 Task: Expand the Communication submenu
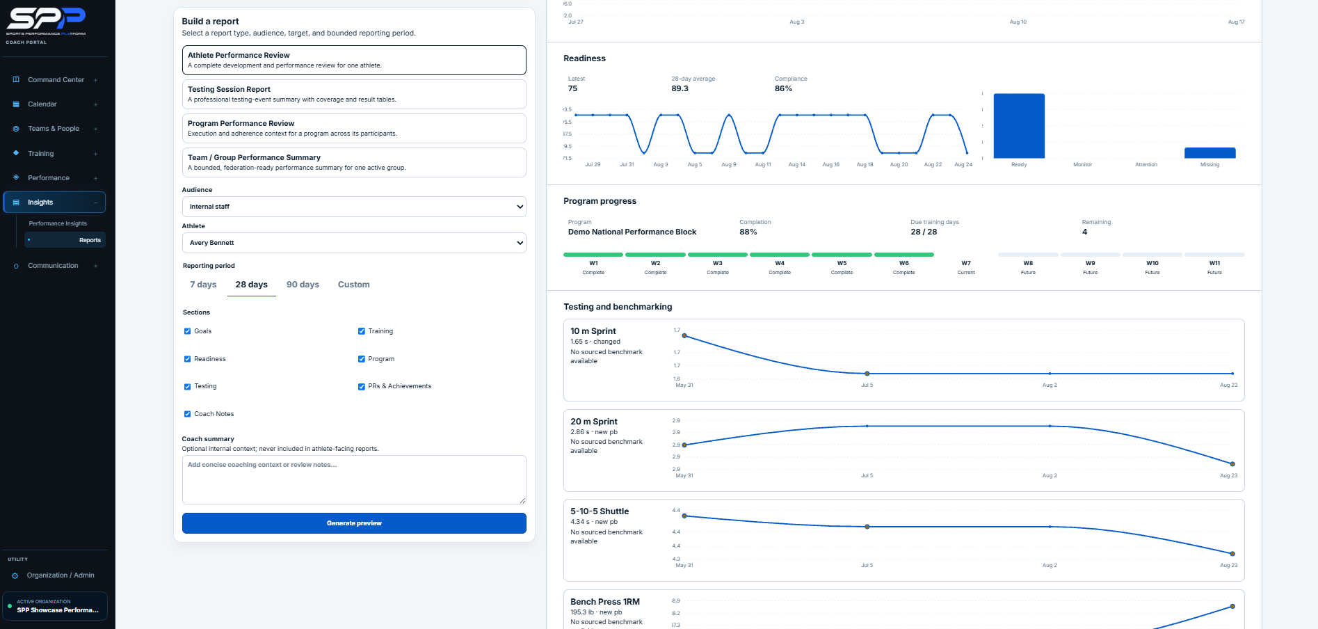(x=95, y=266)
